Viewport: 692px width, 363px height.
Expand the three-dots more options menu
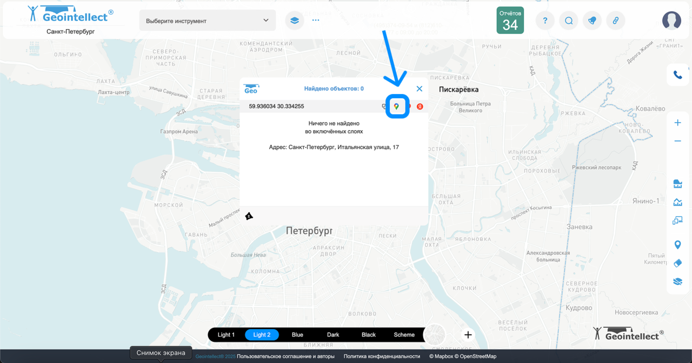point(316,21)
